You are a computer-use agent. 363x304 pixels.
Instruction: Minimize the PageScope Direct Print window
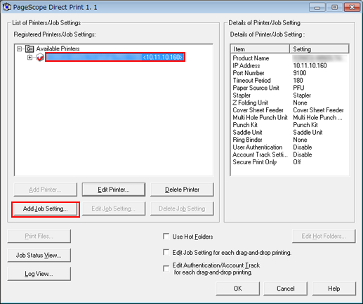[317, 8]
